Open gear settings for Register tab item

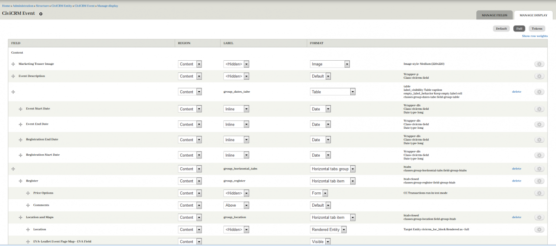(x=539, y=181)
